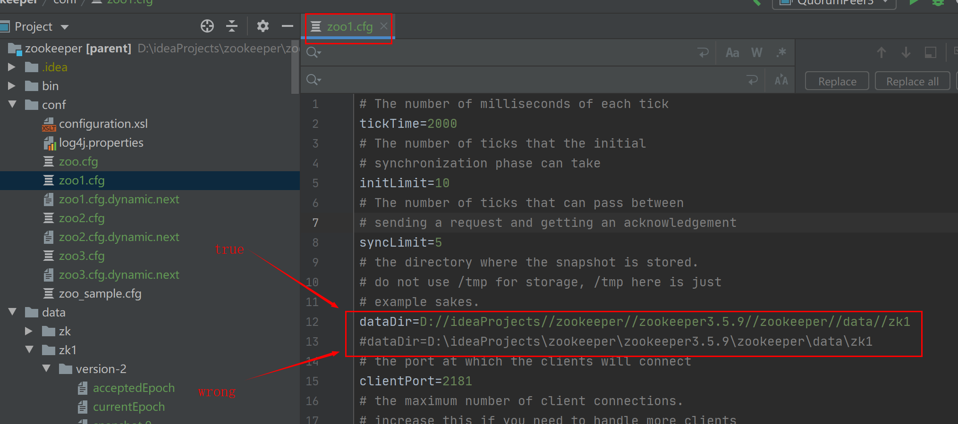Select configuration.xsl file
Viewport: 958px width, 424px height.
(x=103, y=124)
